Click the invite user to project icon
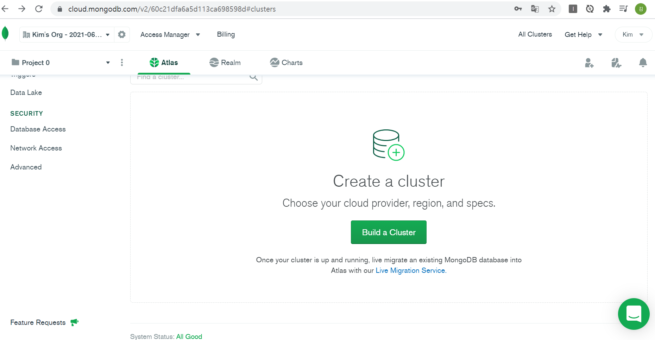Screen dimensions: 655x340 pyautogui.click(x=589, y=63)
